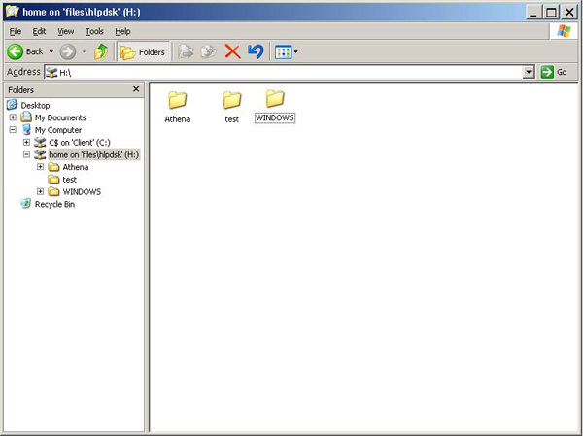Close the Folders pane

[x=136, y=89]
